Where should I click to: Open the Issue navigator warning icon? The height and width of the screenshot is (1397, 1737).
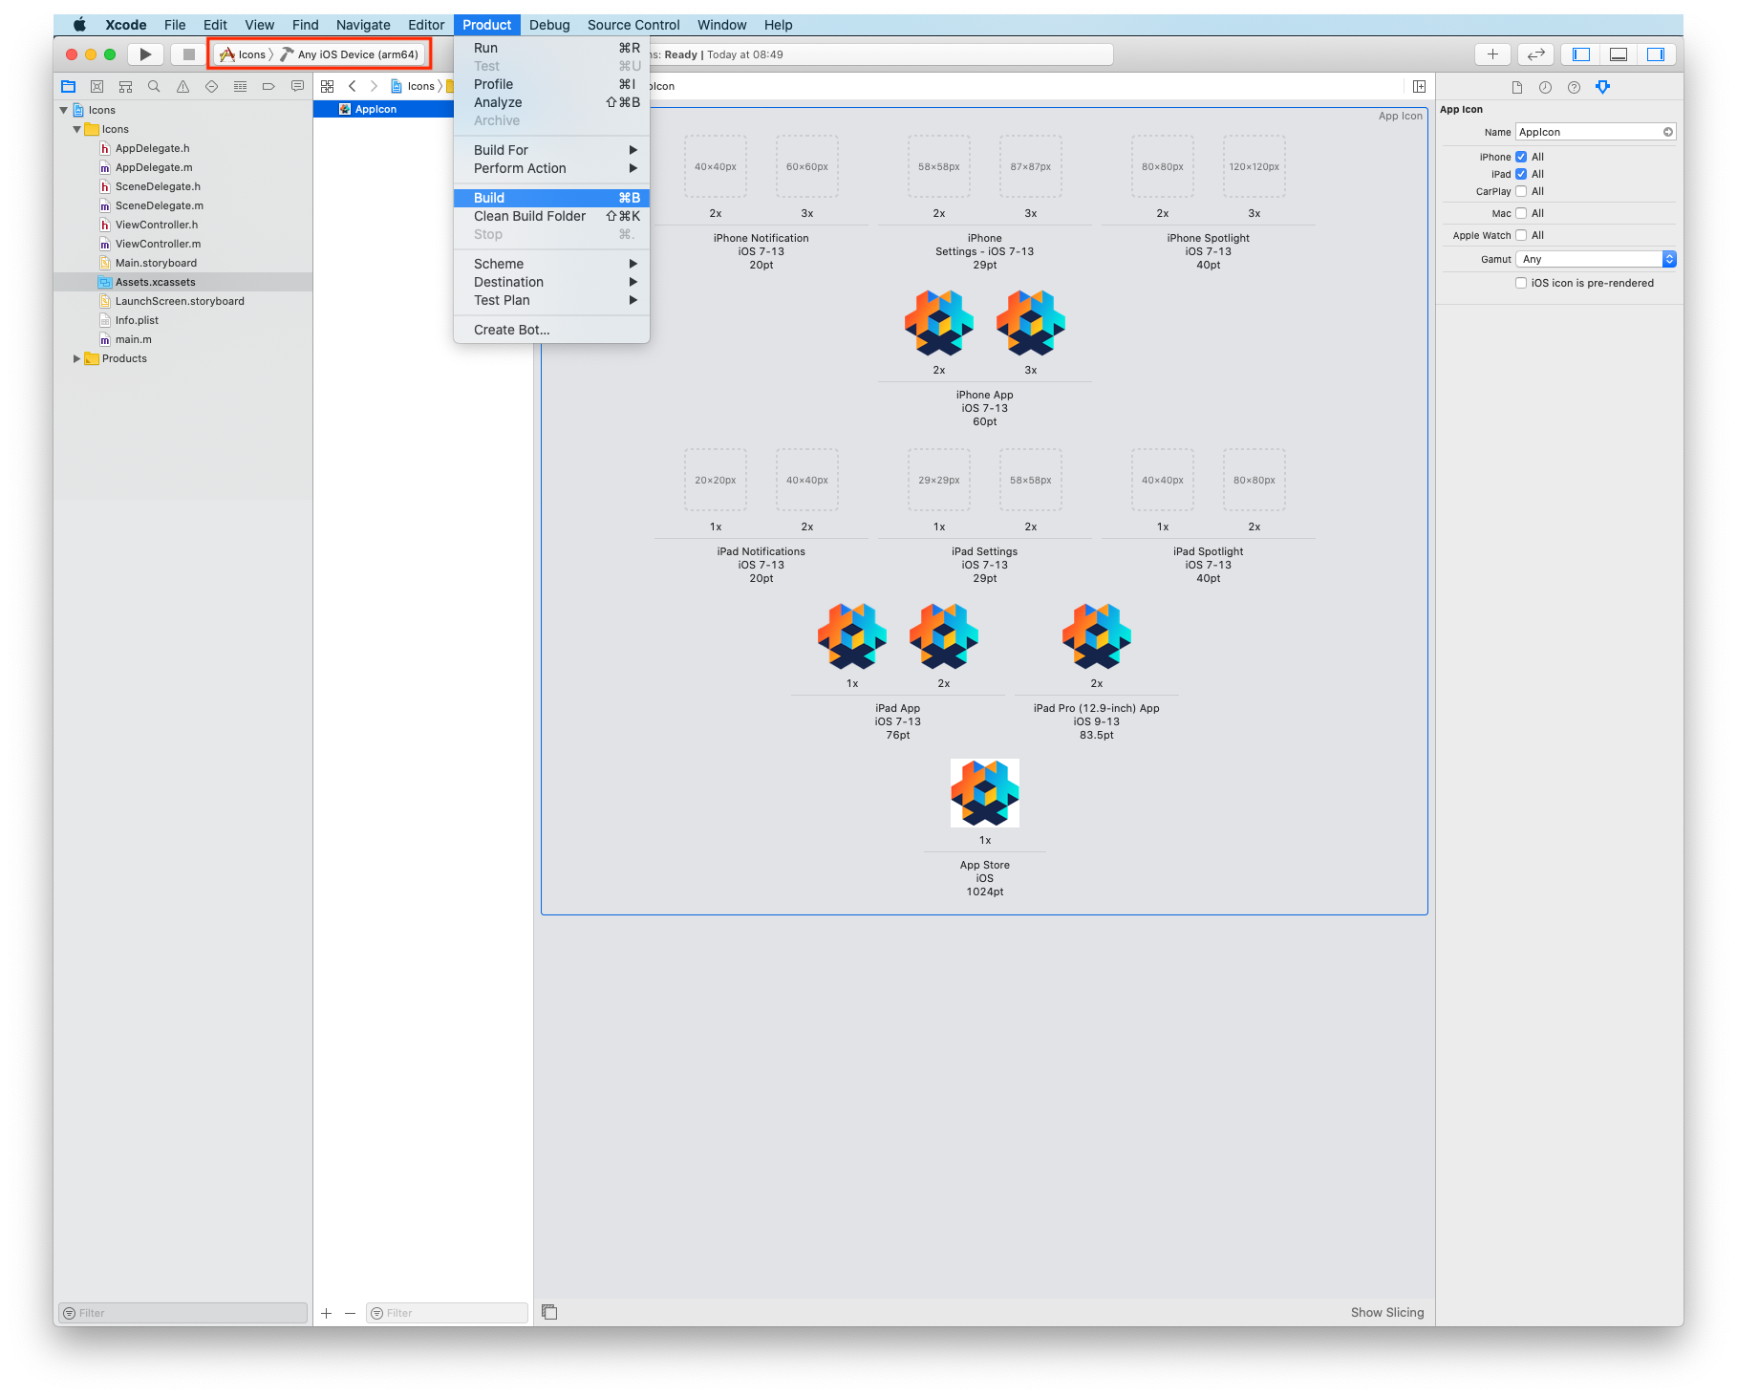(x=182, y=86)
